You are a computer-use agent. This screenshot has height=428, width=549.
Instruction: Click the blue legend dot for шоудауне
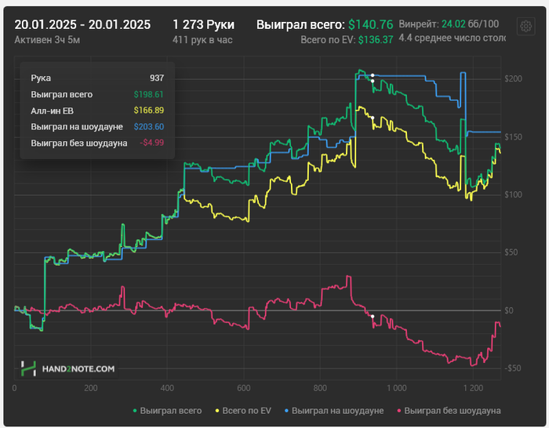coord(286,411)
